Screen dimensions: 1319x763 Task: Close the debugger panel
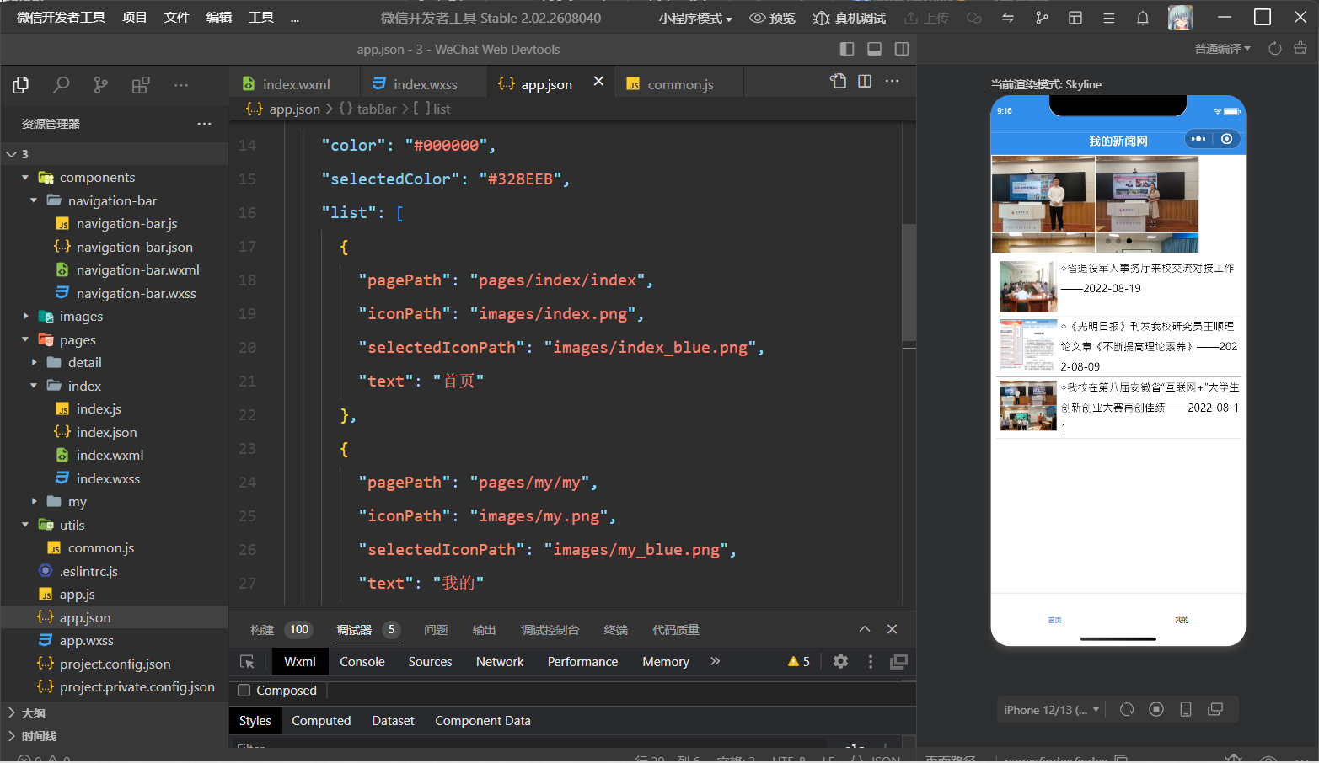tap(893, 629)
